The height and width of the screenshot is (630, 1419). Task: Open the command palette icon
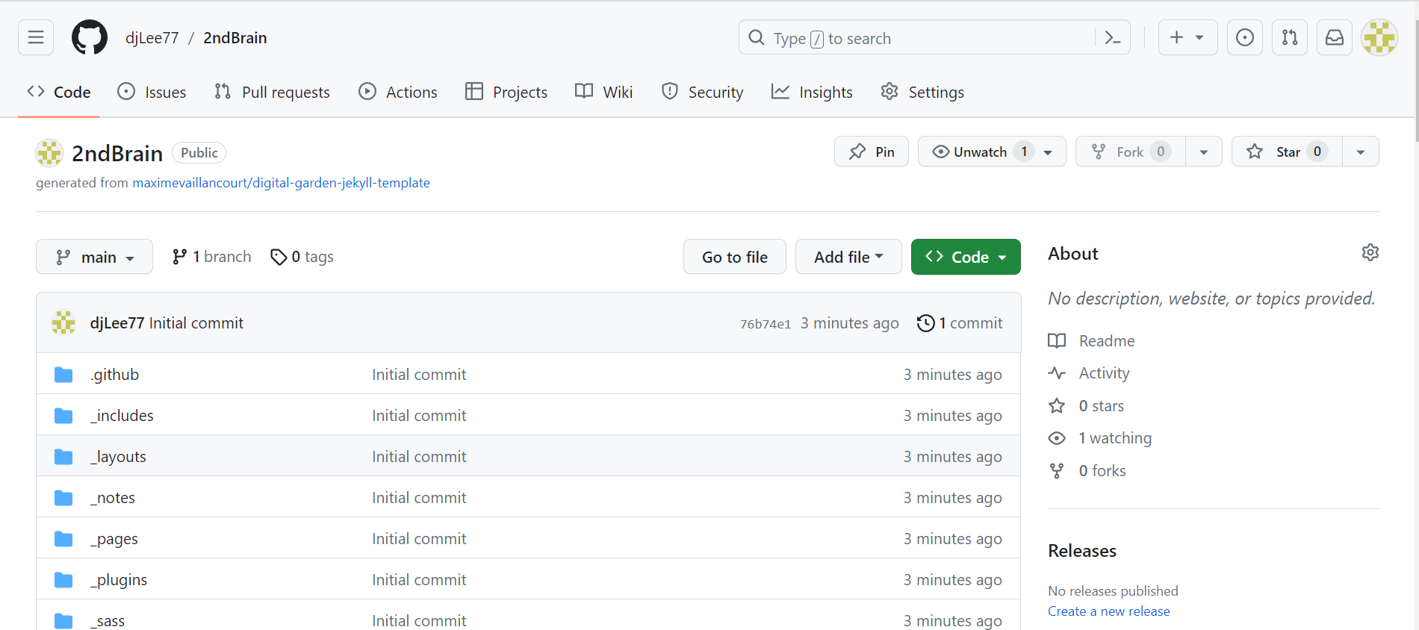click(x=1112, y=37)
